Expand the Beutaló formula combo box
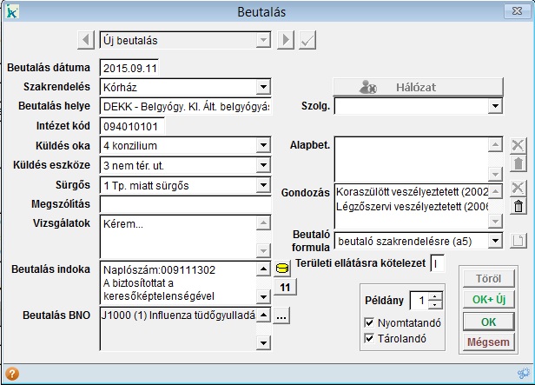The width and height of the screenshot is (535, 385). pos(495,241)
